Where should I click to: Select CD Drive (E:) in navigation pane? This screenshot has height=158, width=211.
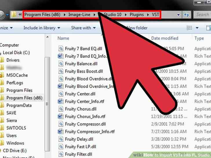pos(15,150)
